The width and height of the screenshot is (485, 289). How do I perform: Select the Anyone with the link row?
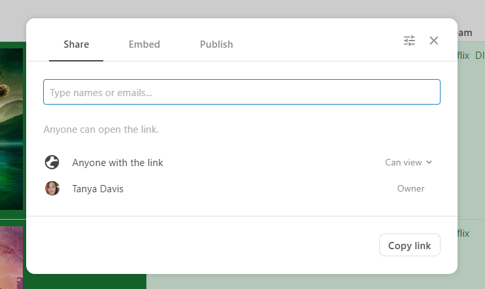(118, 162)
